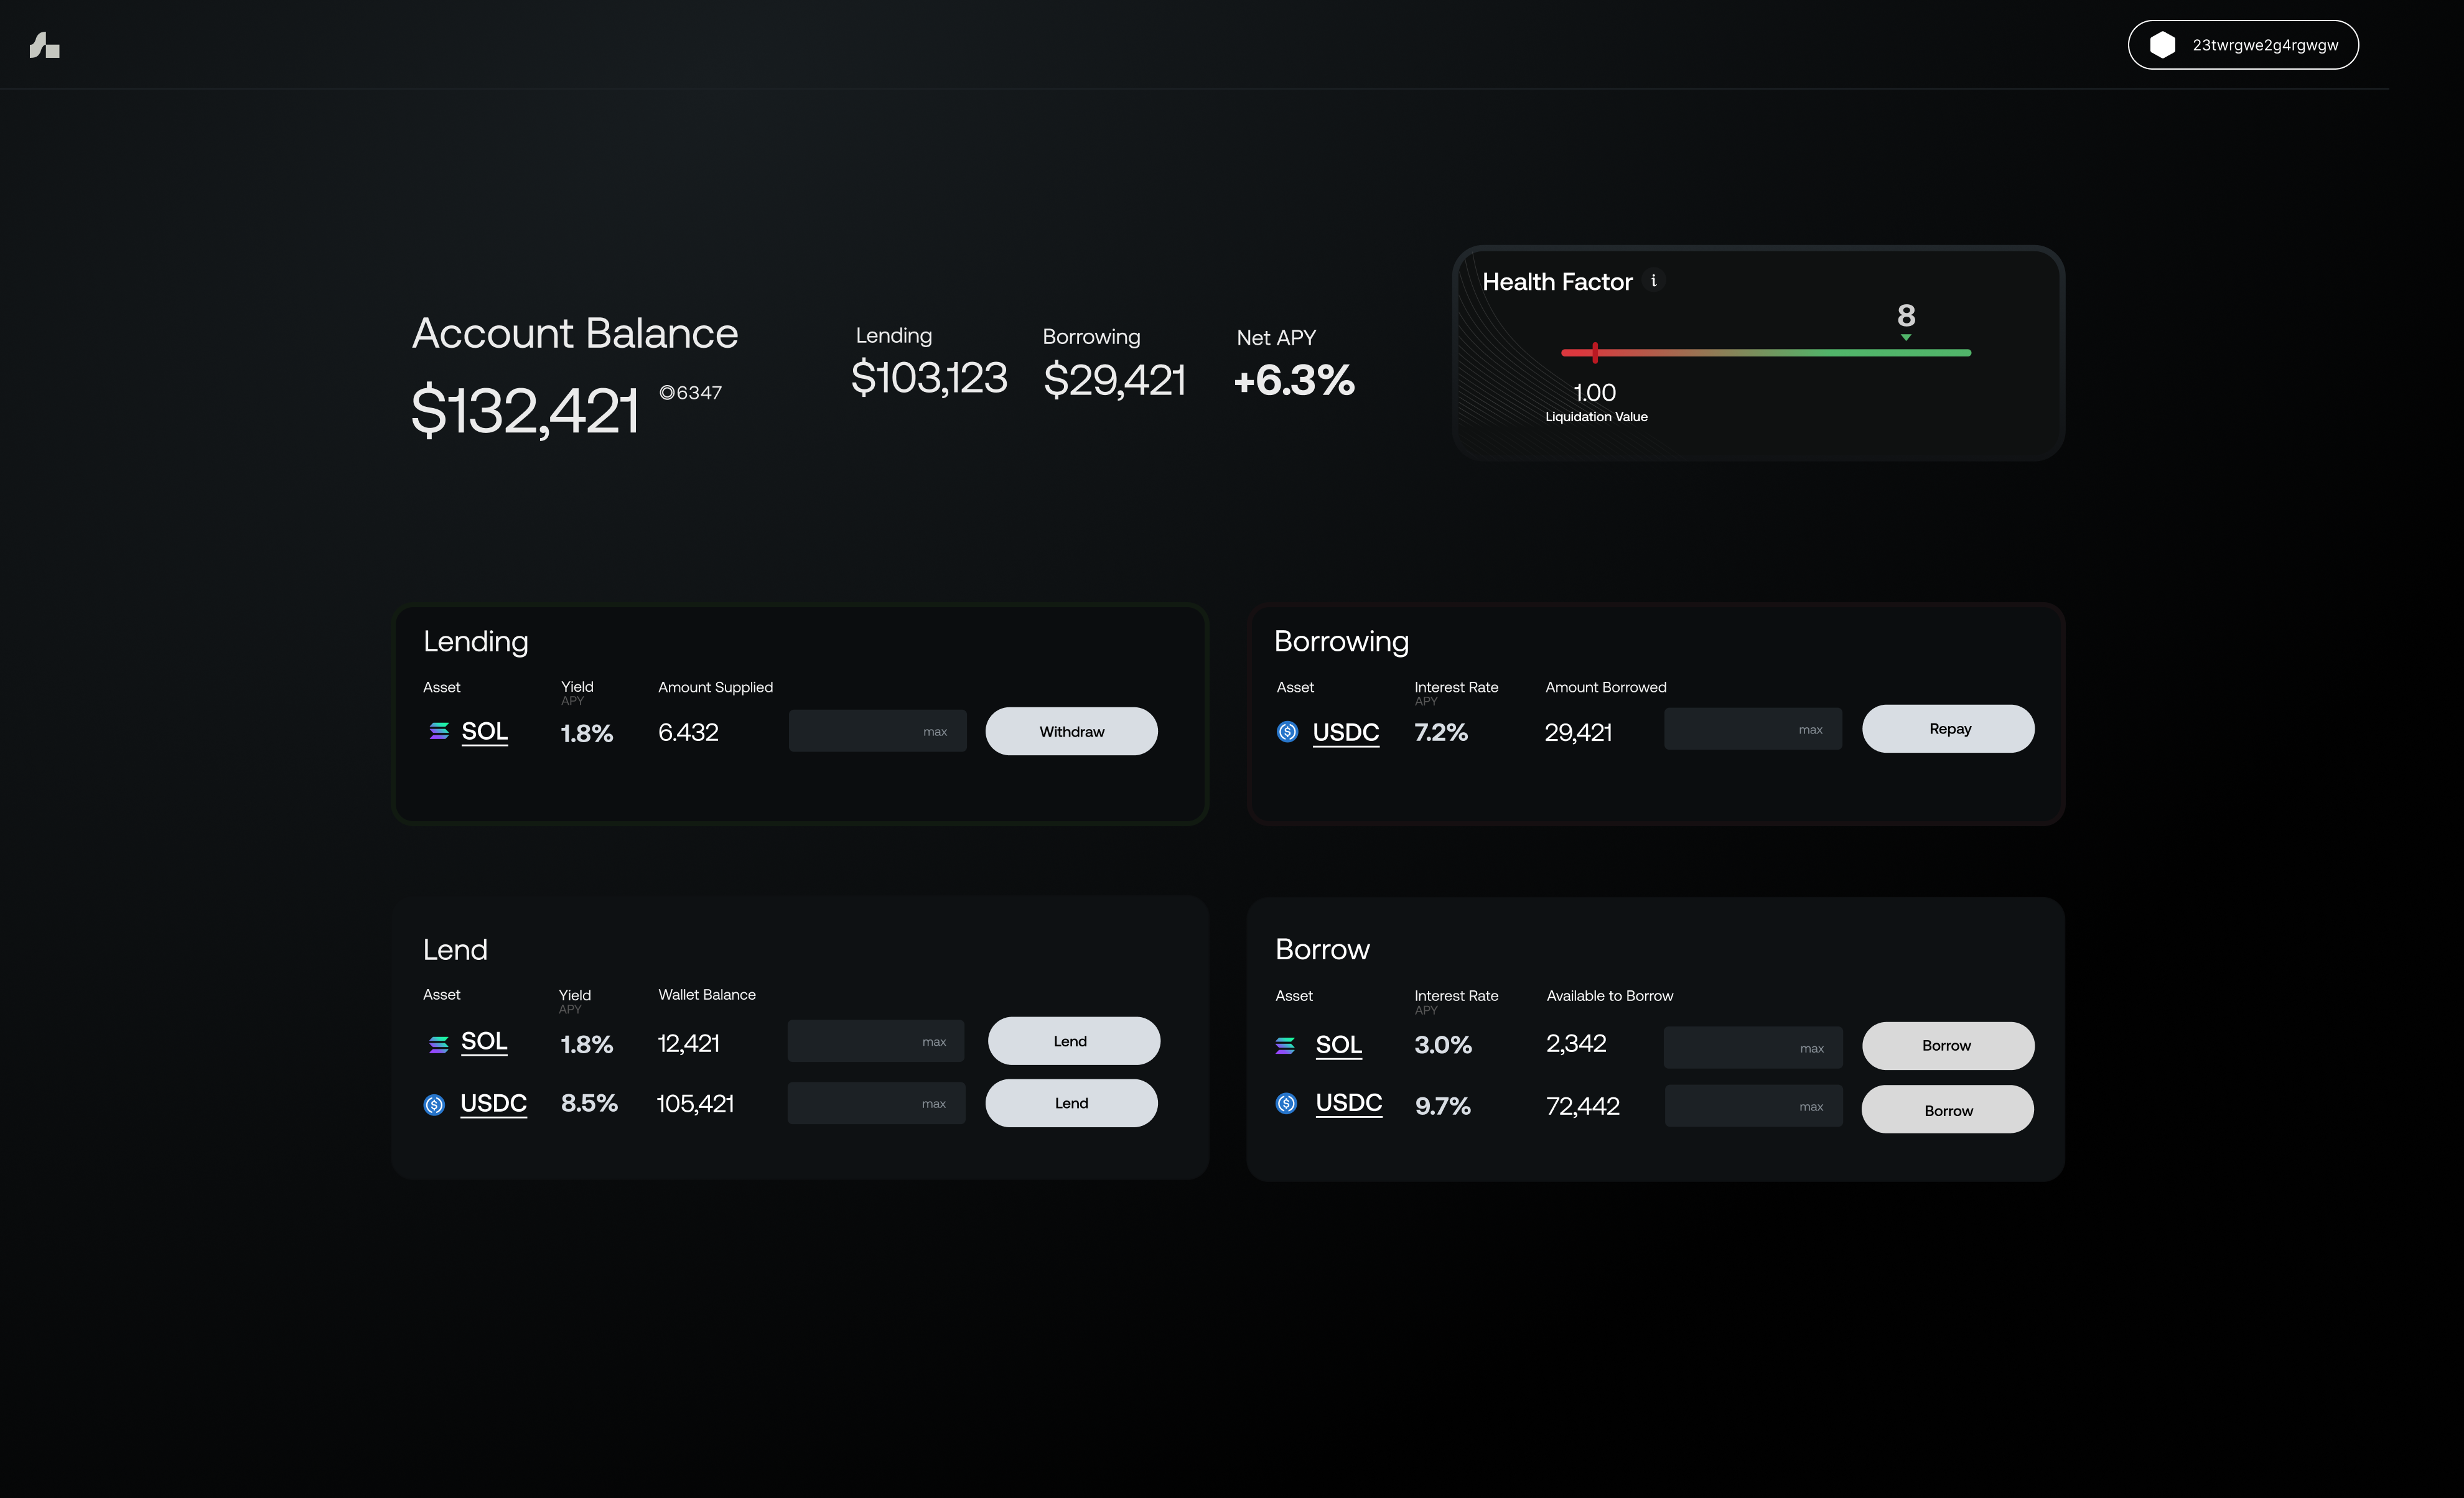Open the USDC link in the Borrow table

point(1348,1103)
